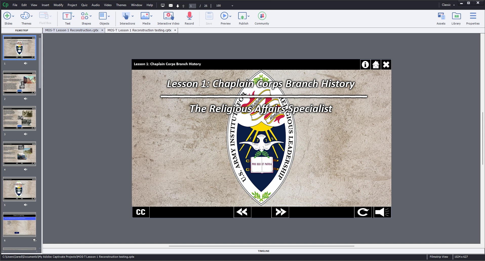The height and width of the screenshot is (261, 485).
Task: Close the MOS-T Lesson 1 Reconstruction.cptx tab
Action: tap(102, 30)
